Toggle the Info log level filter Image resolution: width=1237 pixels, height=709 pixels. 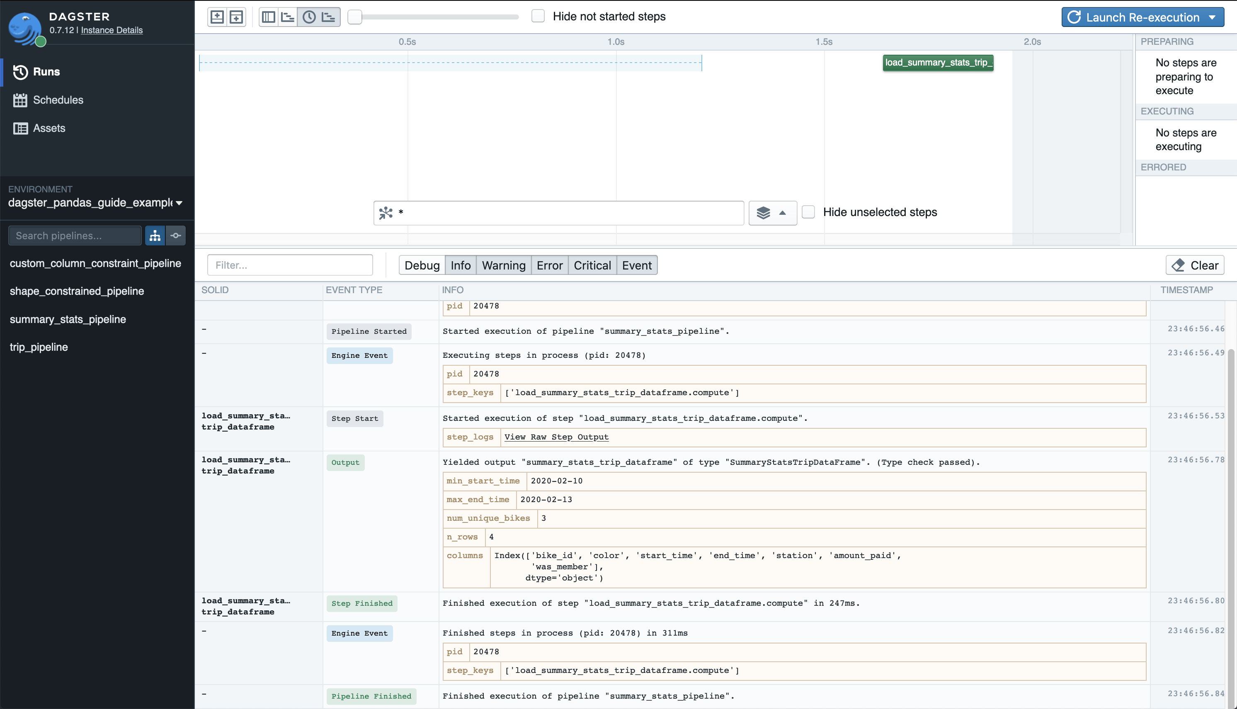(x=461, y=265)
